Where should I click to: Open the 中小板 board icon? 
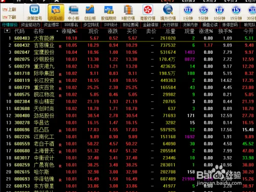click(73, 12)
